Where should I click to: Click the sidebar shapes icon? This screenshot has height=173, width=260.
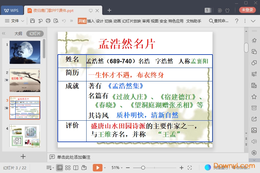click(254, 63)
